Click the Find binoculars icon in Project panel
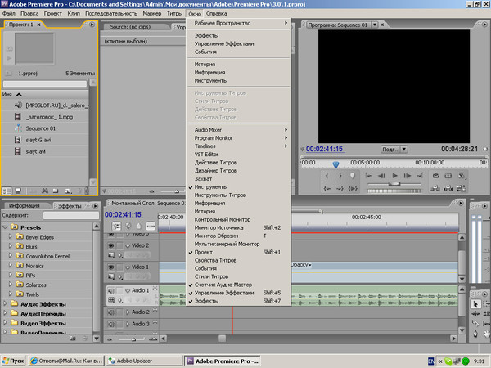 (45, 191)
